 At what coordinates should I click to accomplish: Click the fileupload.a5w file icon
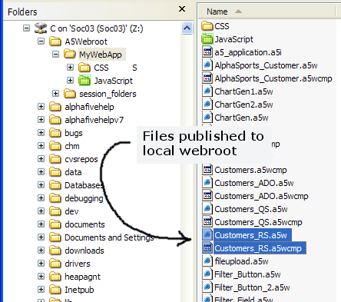(207, 261)
